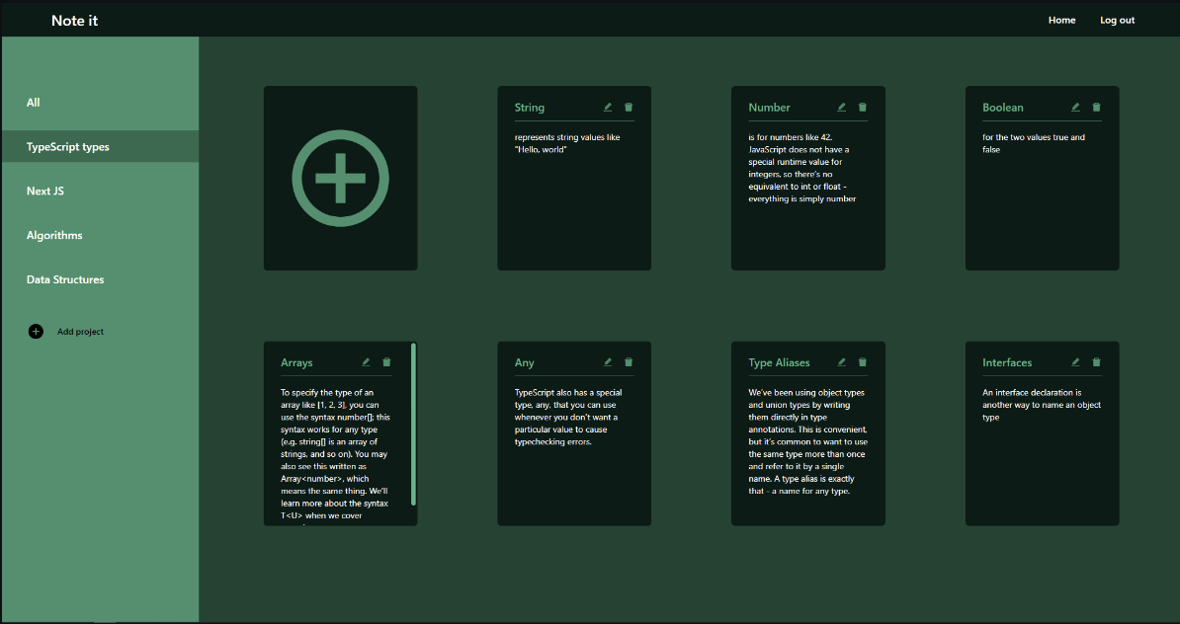Viewport: 1180px width, 624px height.
Task: Open the edit pencil on the String note
Action: click(607, 107)
